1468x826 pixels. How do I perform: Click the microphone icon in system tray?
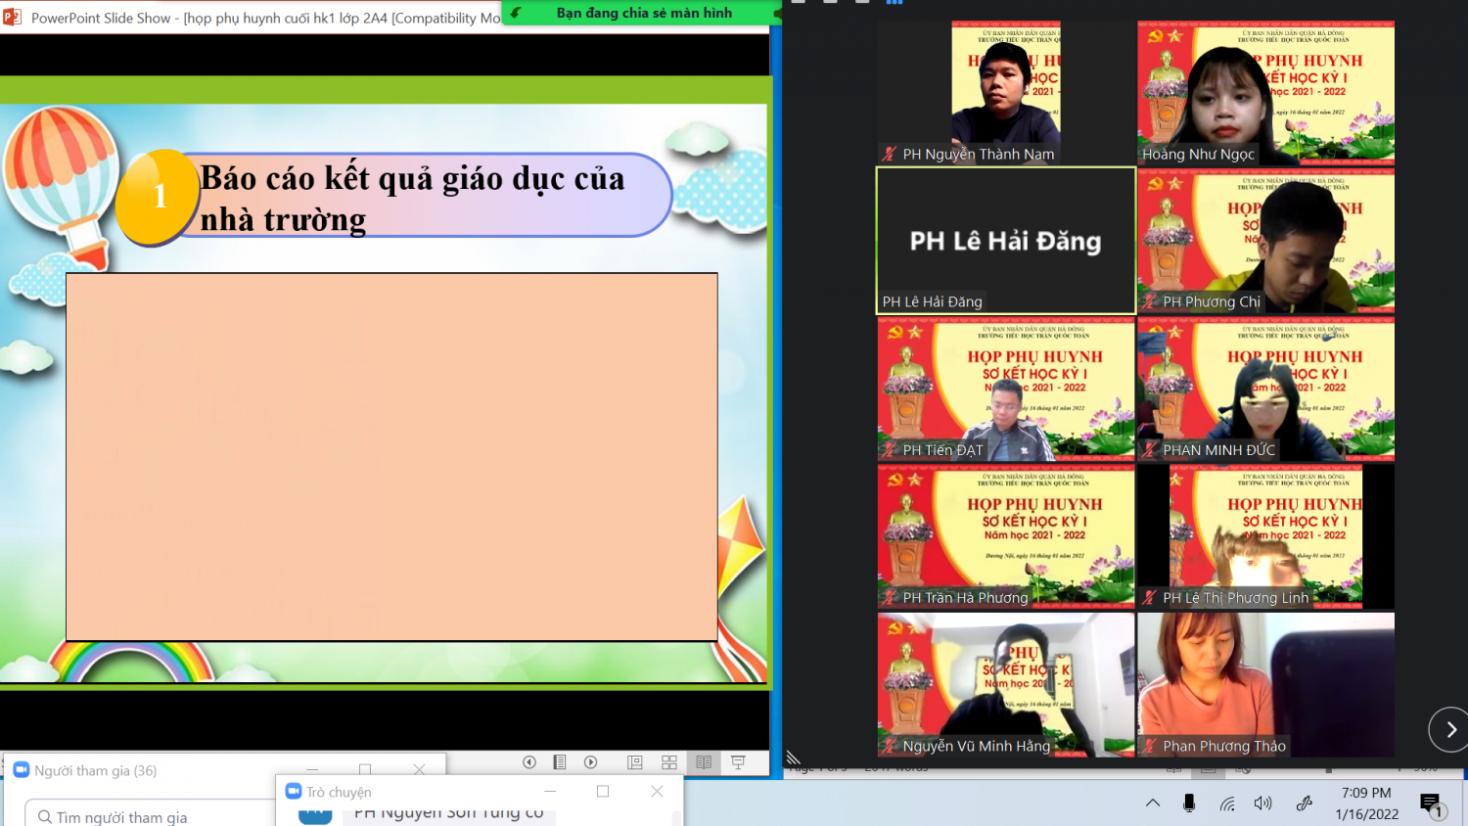pos(1189,803)
